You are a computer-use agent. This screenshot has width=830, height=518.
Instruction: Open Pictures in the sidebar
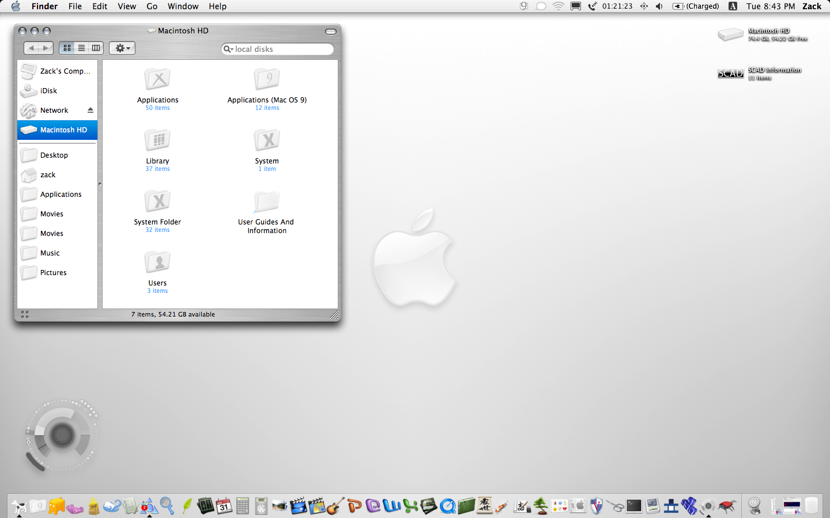[58, 273]
